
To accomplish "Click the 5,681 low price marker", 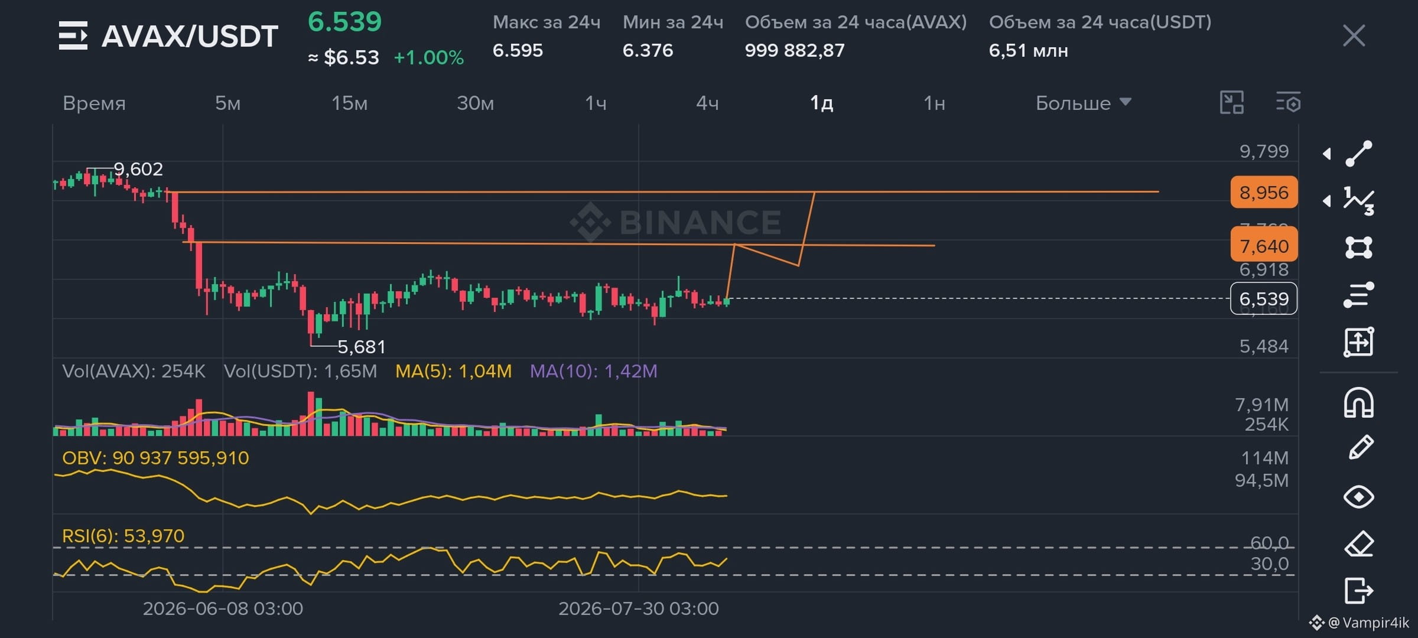I will click(x=361, y=347).
